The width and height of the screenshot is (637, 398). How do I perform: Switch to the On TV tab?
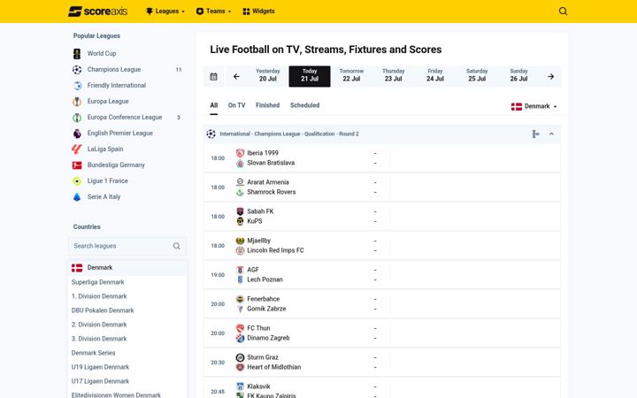click(236, 105)
